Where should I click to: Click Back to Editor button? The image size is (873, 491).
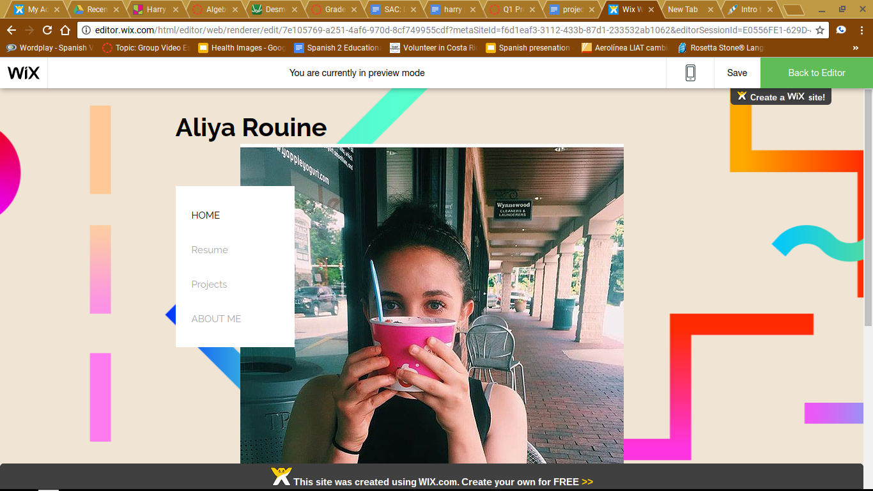816,73
